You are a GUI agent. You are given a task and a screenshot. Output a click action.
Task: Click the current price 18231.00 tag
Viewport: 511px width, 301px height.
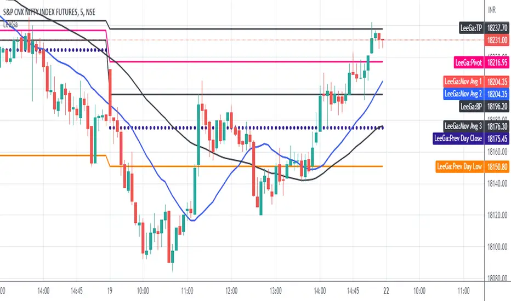point(497,40)
